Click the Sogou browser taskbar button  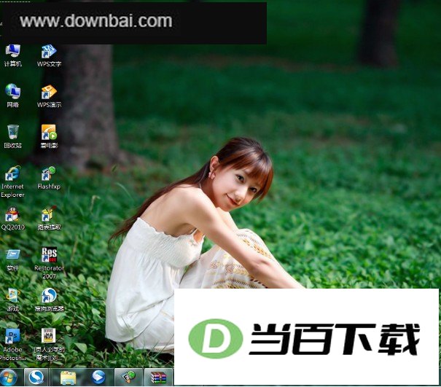(36, 377)
